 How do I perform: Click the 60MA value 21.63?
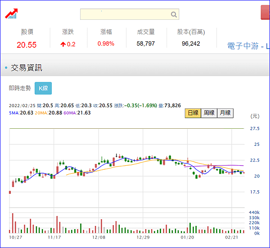coord(84,113)
